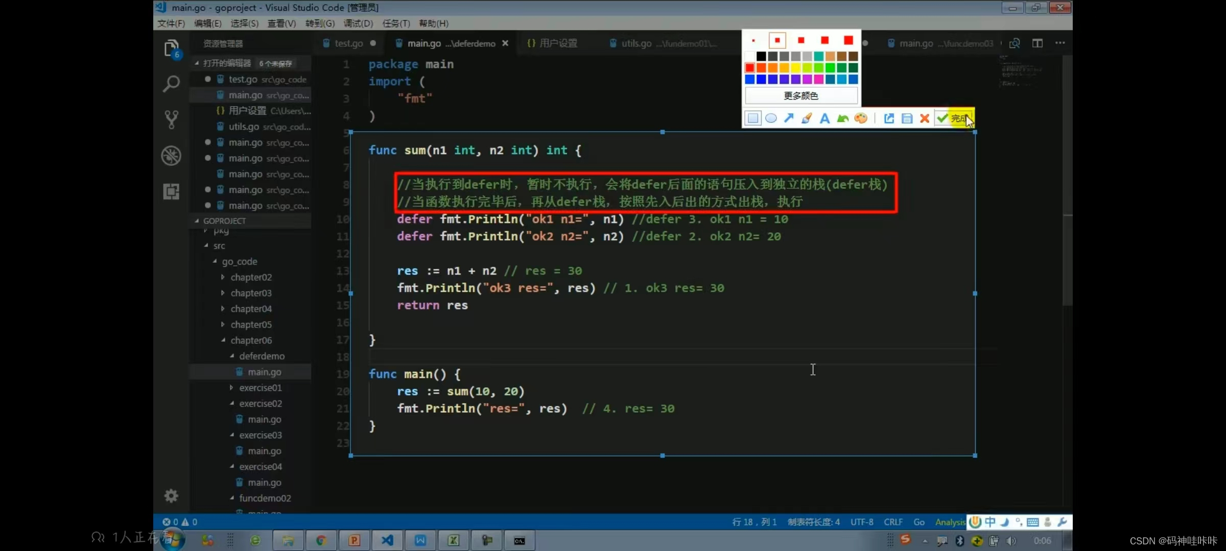Open the Visual Studio Code taskbar icon
The height and width of the screenshot is (551, 1226).
coord(387,540)
